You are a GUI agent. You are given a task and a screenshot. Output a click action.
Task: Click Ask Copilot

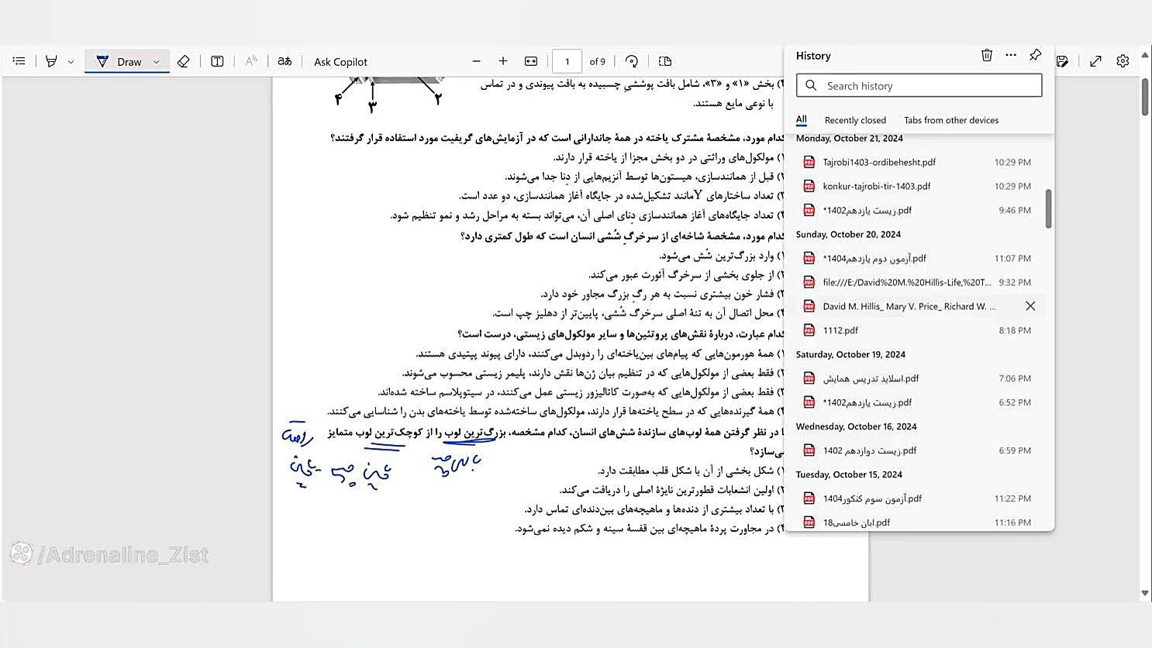(x=340, y=61)
